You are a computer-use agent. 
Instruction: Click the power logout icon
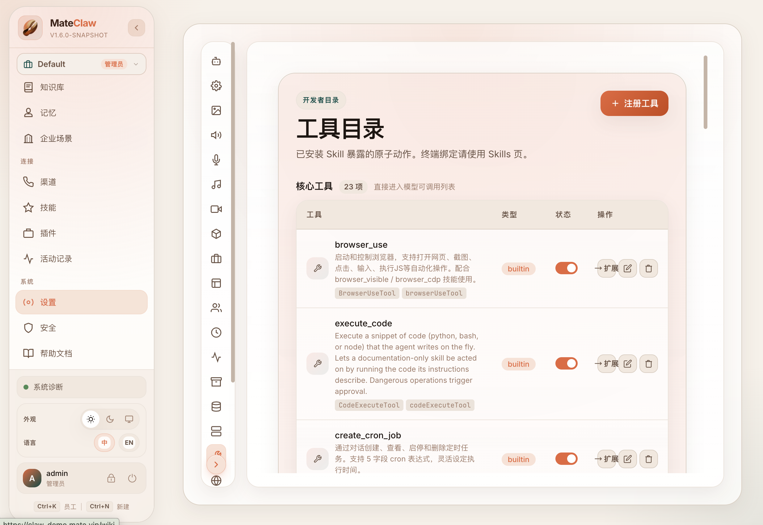click(132, 478)
